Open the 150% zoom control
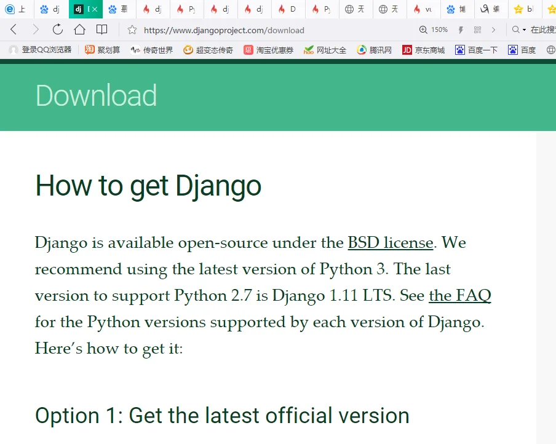This screenshot has width=556, height=444. (x=434, y=30)
